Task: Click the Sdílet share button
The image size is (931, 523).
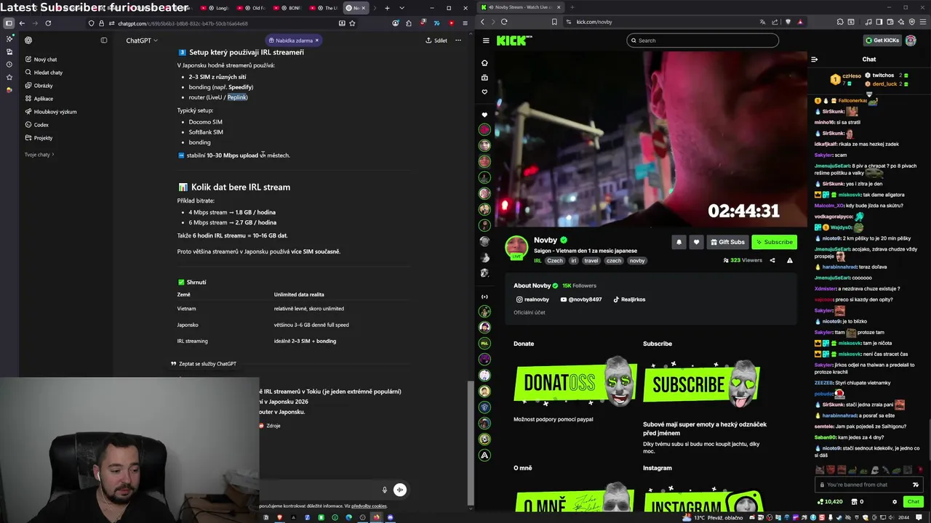Action: (436, 41)
